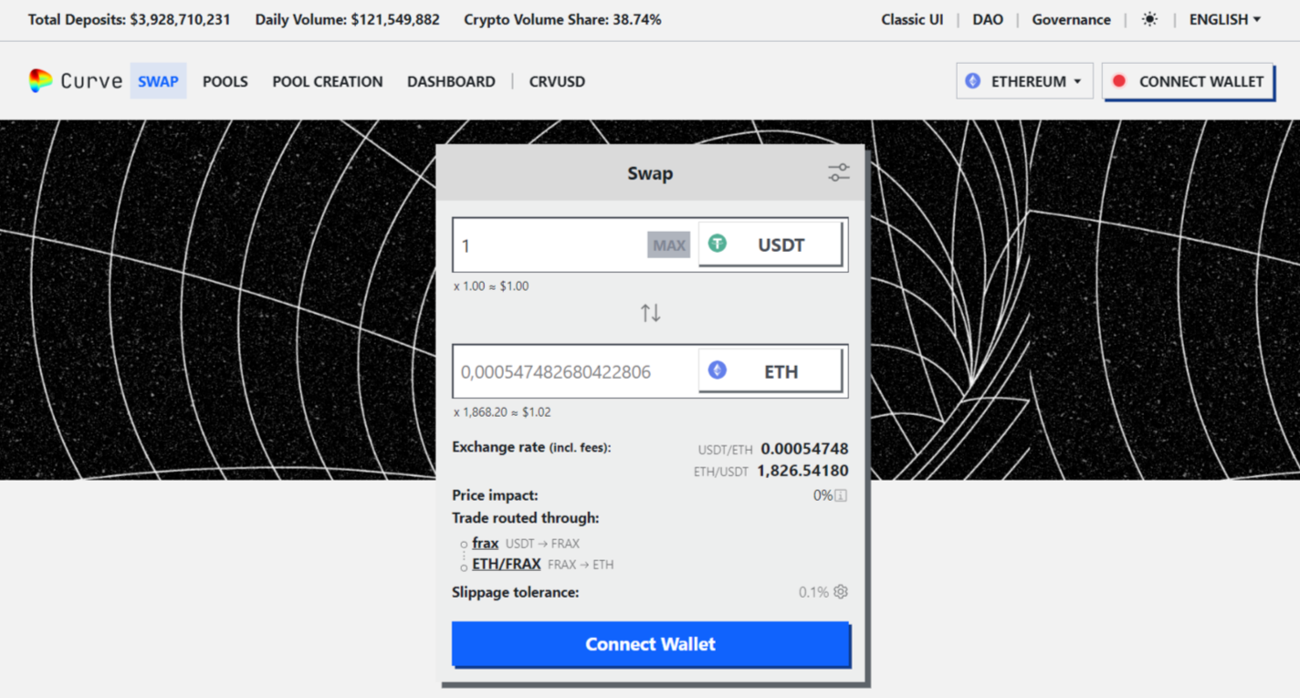Viewport: 1300px width, 698px height.
Task: Open the CRVUSD section
Action: click(557, 81)
